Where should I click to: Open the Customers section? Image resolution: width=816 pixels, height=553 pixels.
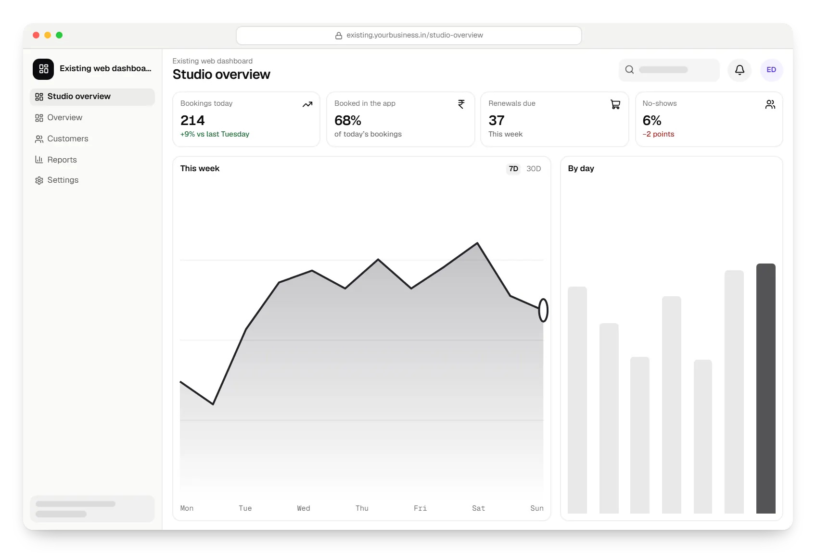(92, 139)
